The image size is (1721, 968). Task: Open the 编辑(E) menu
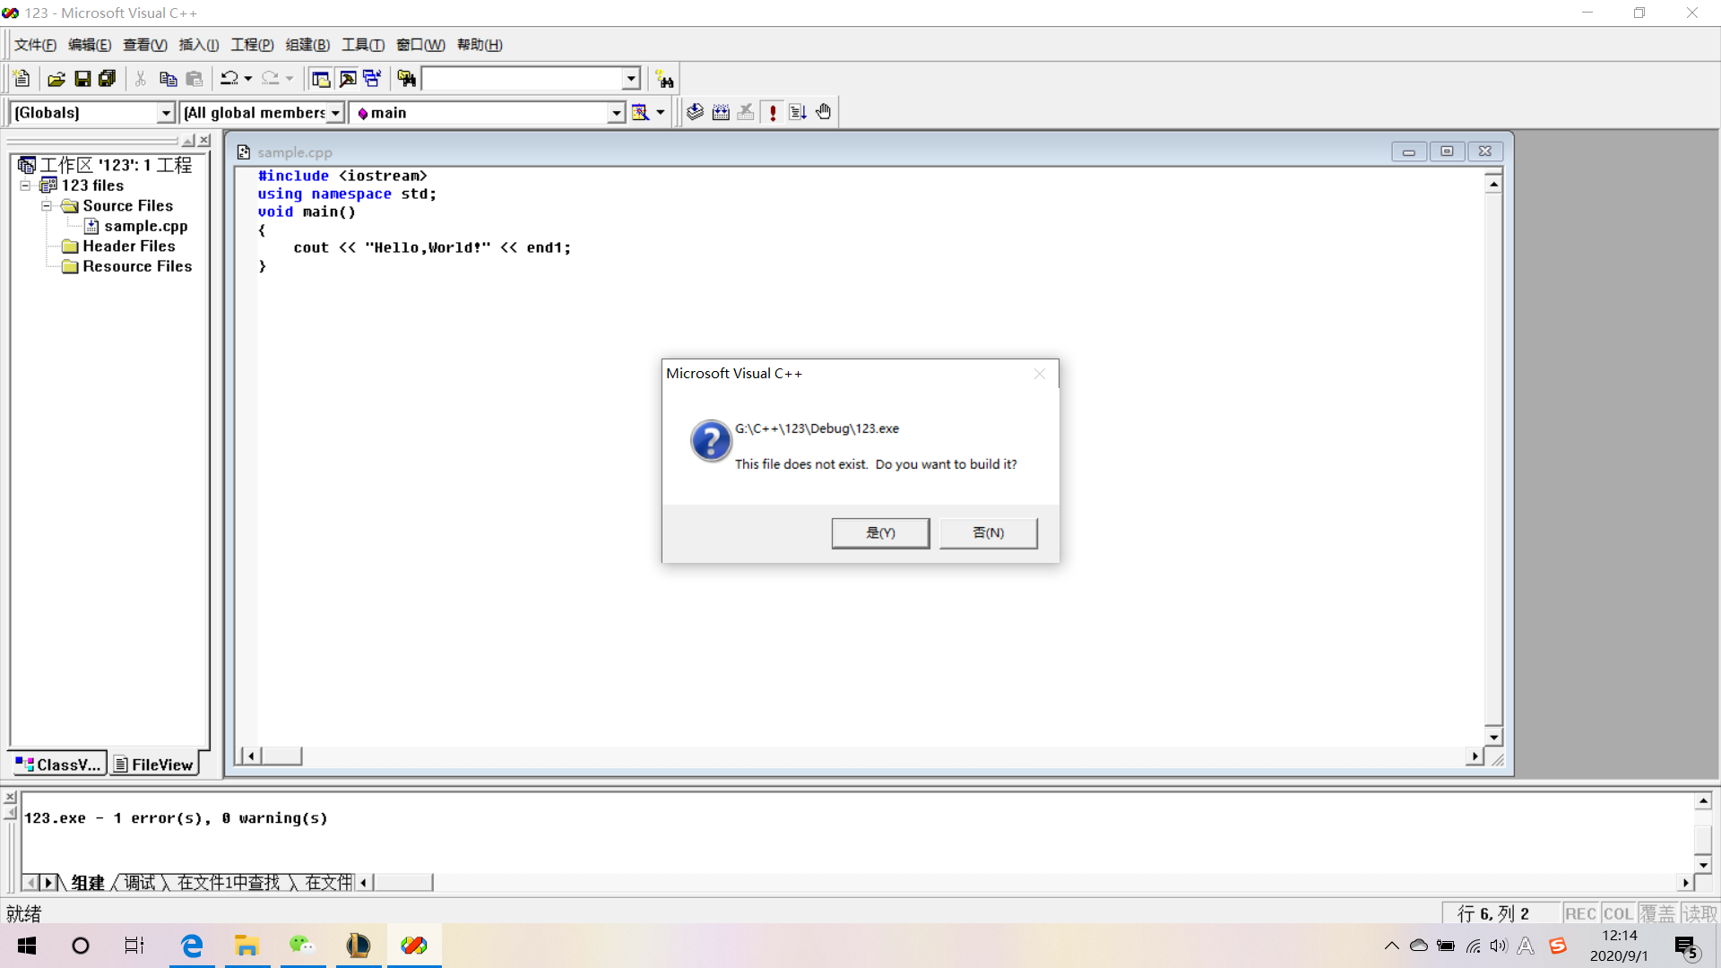click(x=90, y=45)
